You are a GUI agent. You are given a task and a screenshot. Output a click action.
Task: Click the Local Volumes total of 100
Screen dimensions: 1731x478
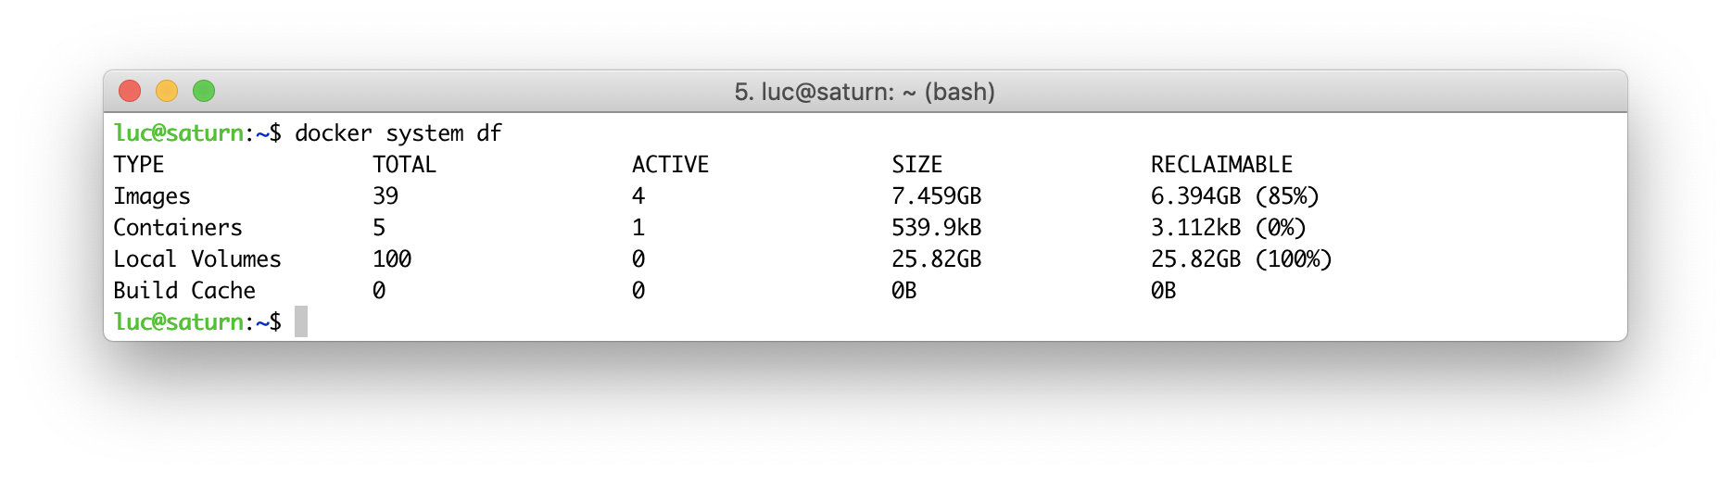(392, 259)
